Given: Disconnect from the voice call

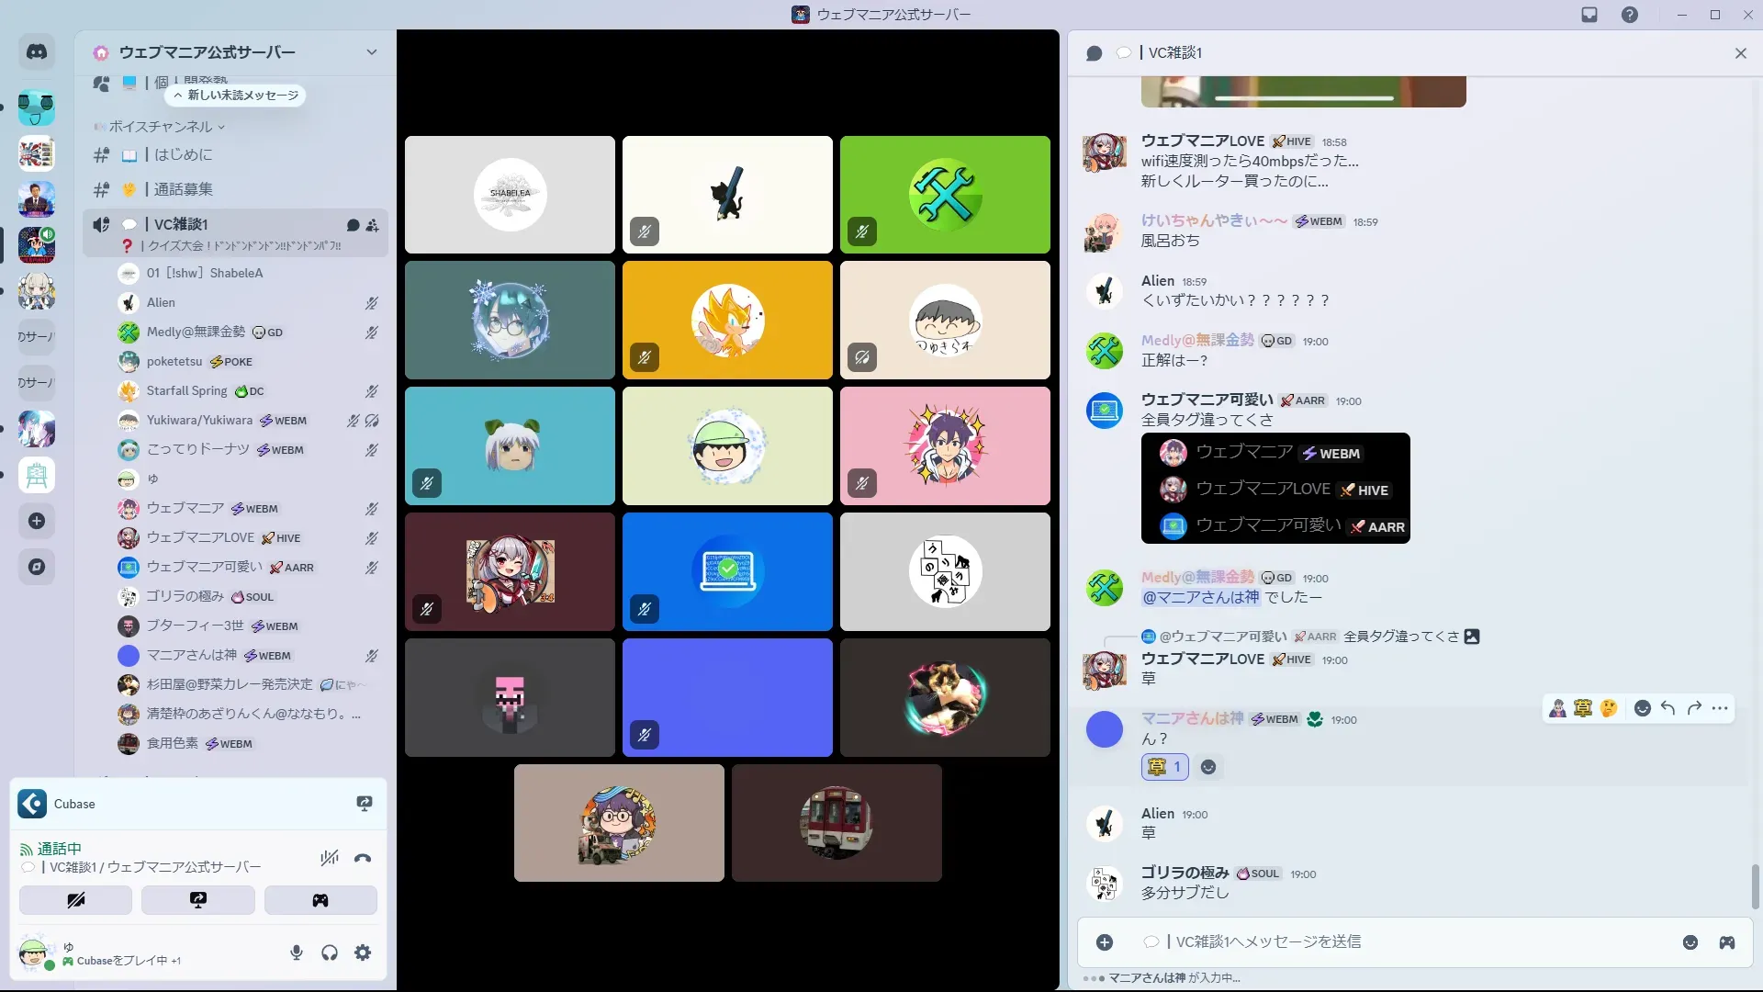Looking at the screenshot, I should tap(363, 859).
